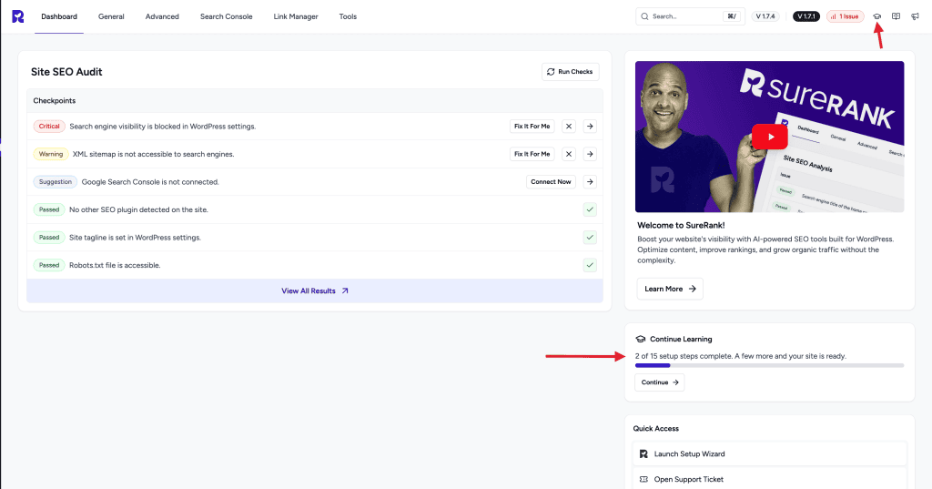Go to Search Console tab
The height and width of the screenshot is (489, 932).
point(226,16)
